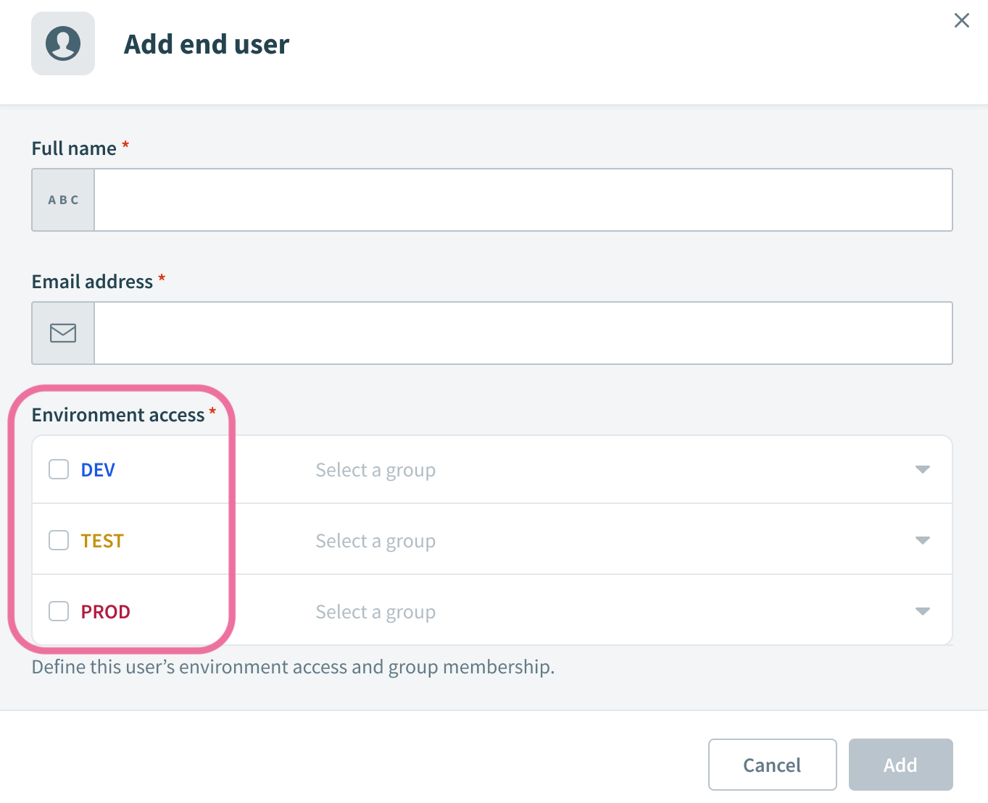Enable the DEV environment checkbox
Image resolution: width=988 pixels, height=803 pixels.
point(59,469)
